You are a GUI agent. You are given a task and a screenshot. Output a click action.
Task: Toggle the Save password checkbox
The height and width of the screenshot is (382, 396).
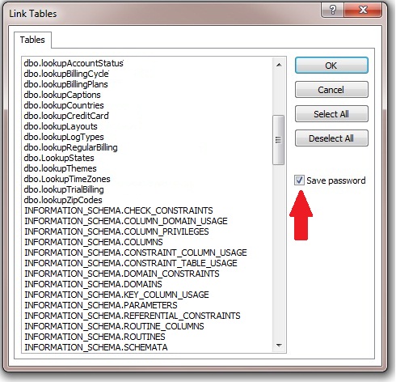(x=299, y=180)
